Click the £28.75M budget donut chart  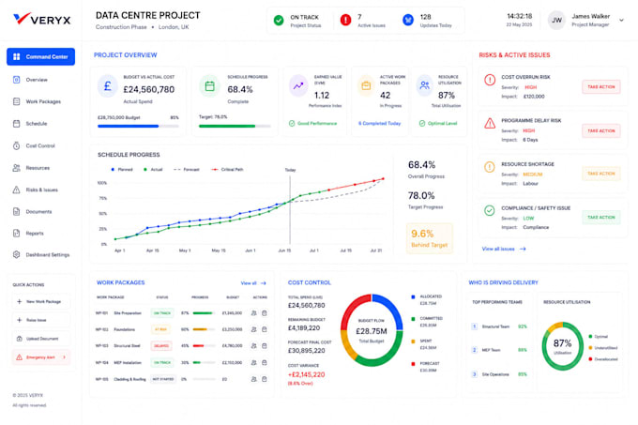point(372,330)
